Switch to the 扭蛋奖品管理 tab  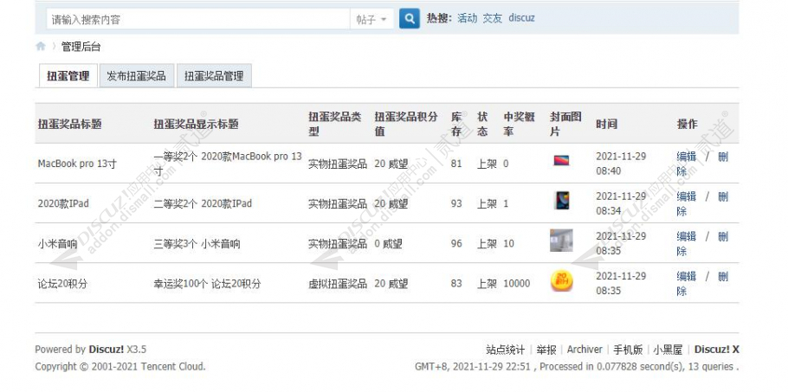[x=214, y=76]
